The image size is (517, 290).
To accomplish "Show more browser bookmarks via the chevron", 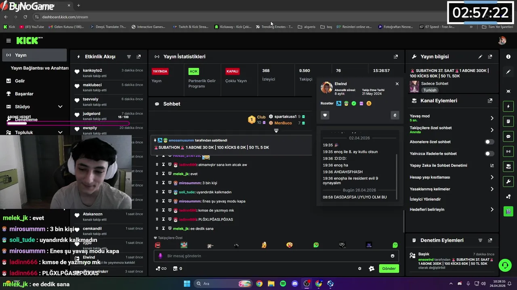I will pyautogui.click(x=471, y=27).
